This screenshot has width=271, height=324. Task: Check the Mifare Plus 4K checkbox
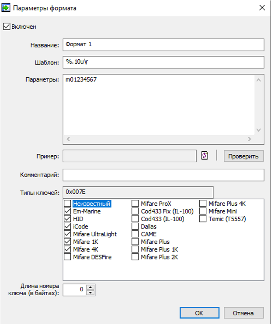(x=203, y=204)
